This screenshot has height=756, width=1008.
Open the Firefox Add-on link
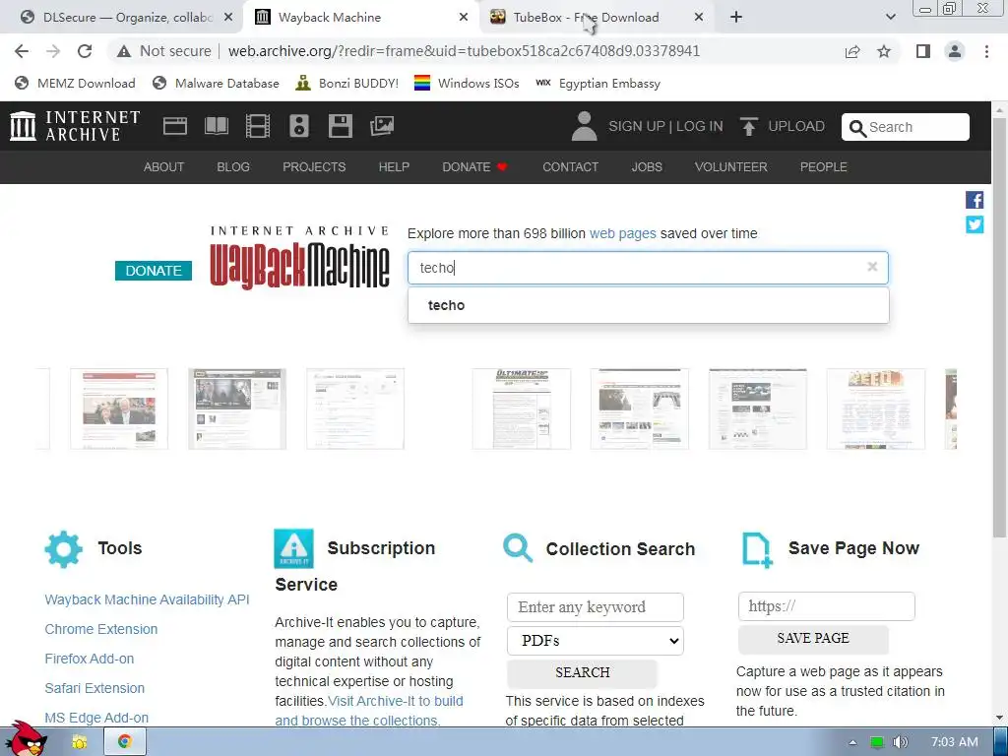90,659
